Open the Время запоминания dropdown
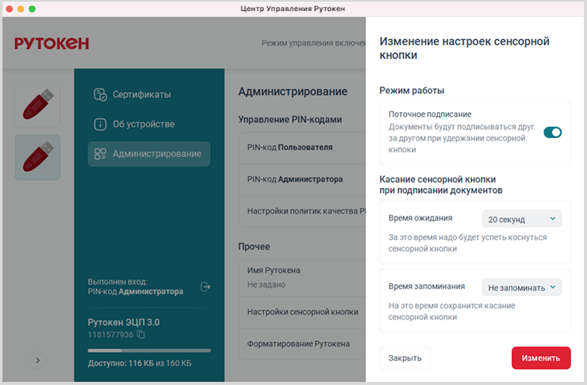 (522, 288)
